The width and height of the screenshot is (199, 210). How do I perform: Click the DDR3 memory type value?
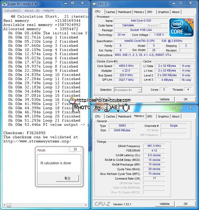coord(122,126)
